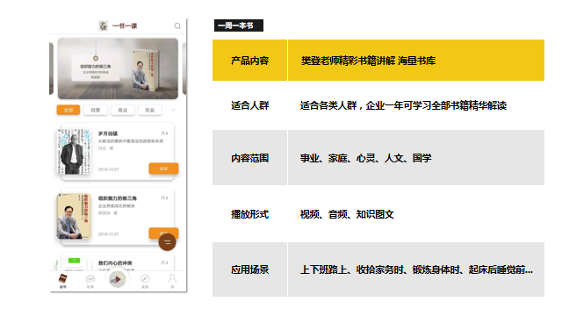Open the 发现 compass tab icon
Screen dimensions: 562x316
click(x=145, y=278)
